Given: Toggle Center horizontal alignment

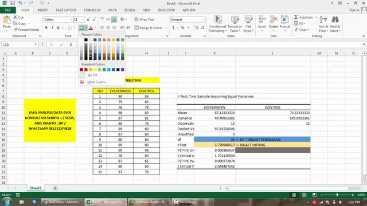Looking at the screenshot, I should 108,28.
